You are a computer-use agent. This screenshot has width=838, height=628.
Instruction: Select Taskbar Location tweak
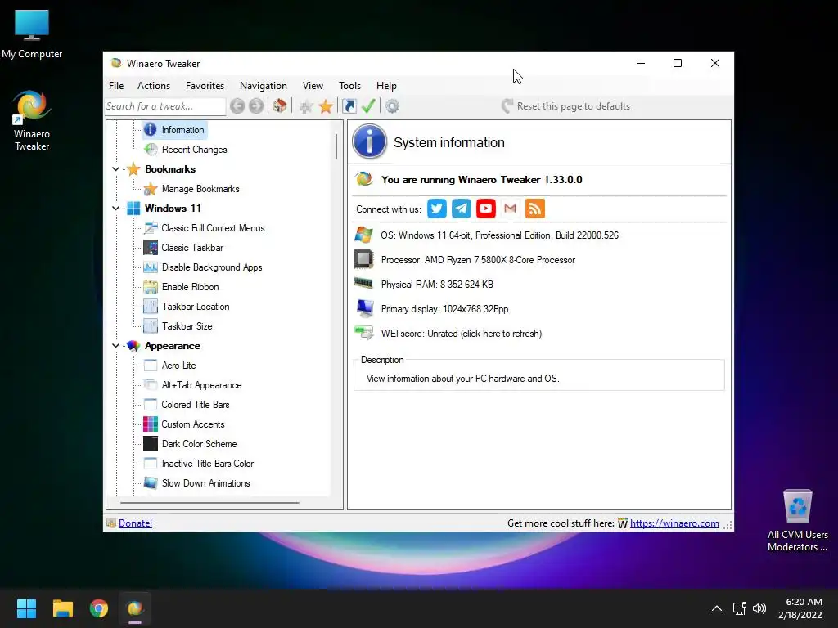(196, 307)
